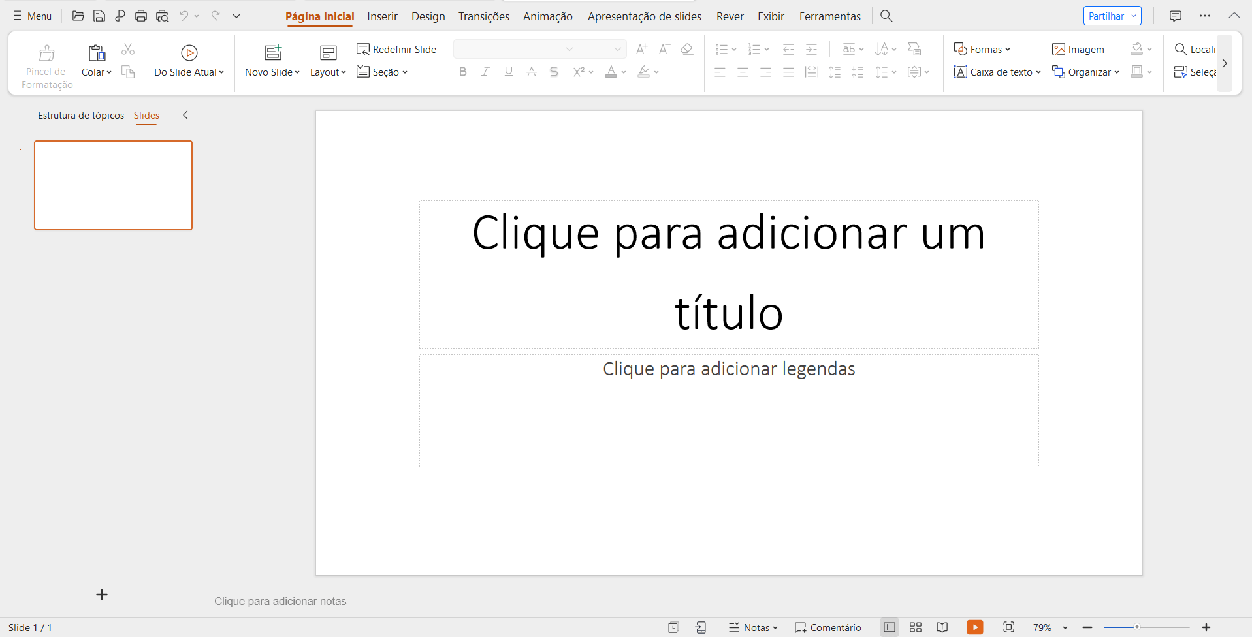Image resolution: width=1252 pixels, height=637 pixels.
Task: Switch to slide sorter grid view icon
Action: [916, 627]
